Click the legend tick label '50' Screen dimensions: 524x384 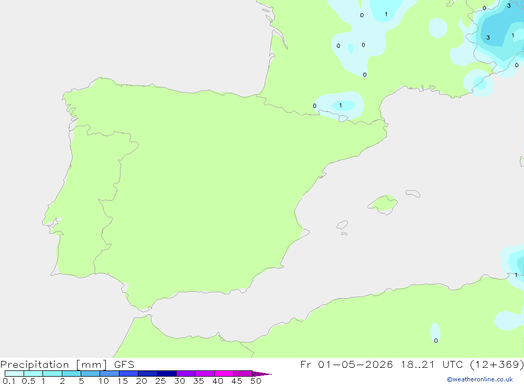click(x=256, y=381)
